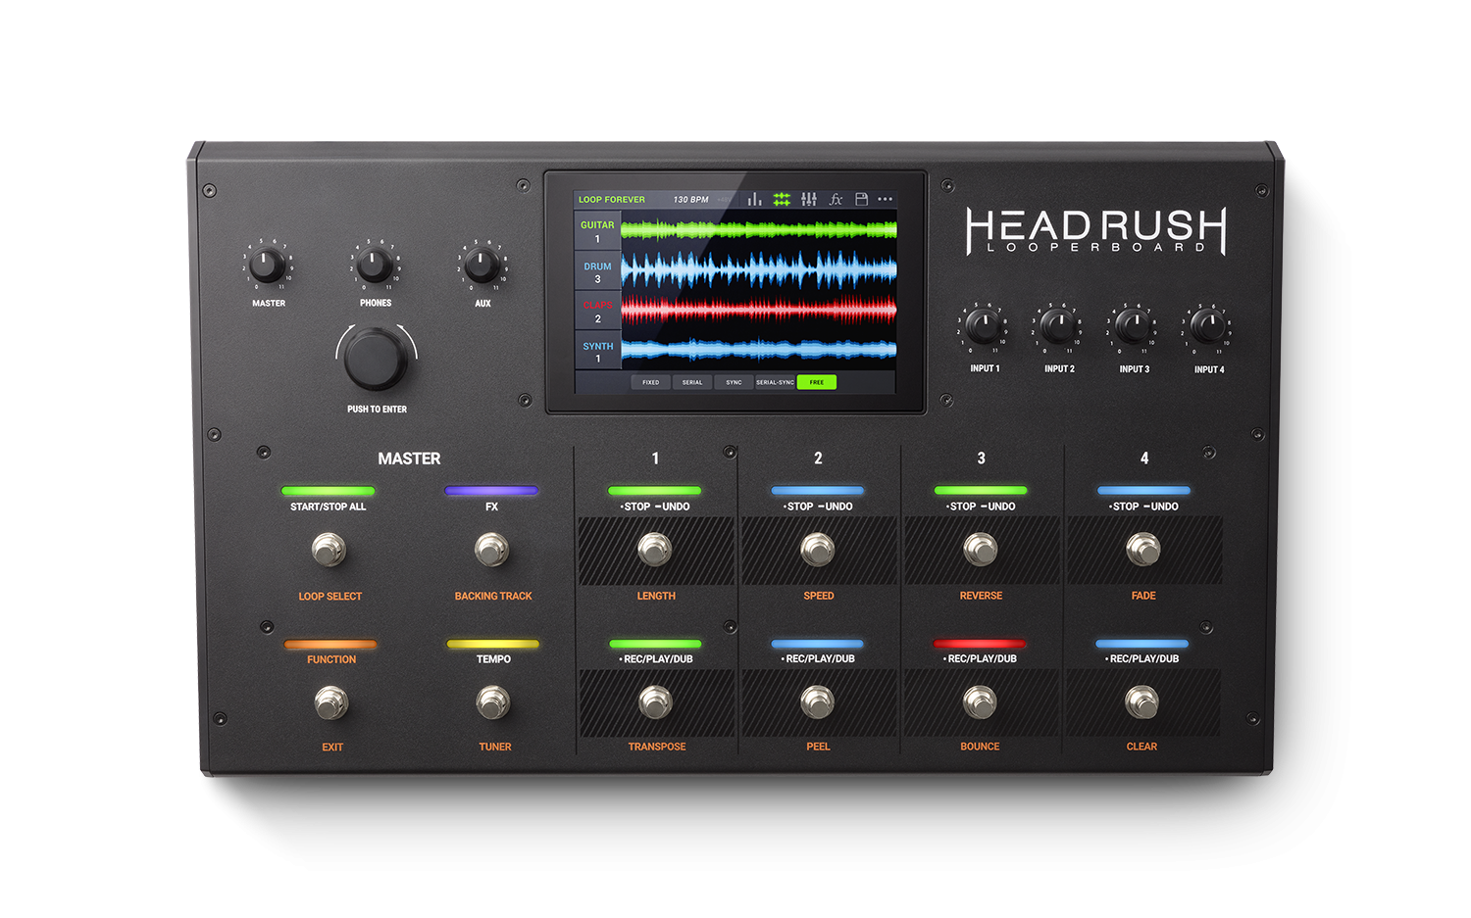Enable SERIAL-SYNC mode
This screenshot has width=1471, height=918.
[x=775, y=382]
